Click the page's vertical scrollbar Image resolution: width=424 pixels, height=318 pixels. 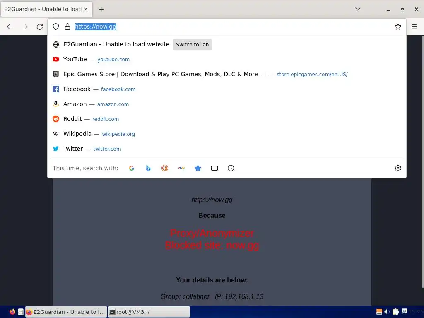point(422,162)
